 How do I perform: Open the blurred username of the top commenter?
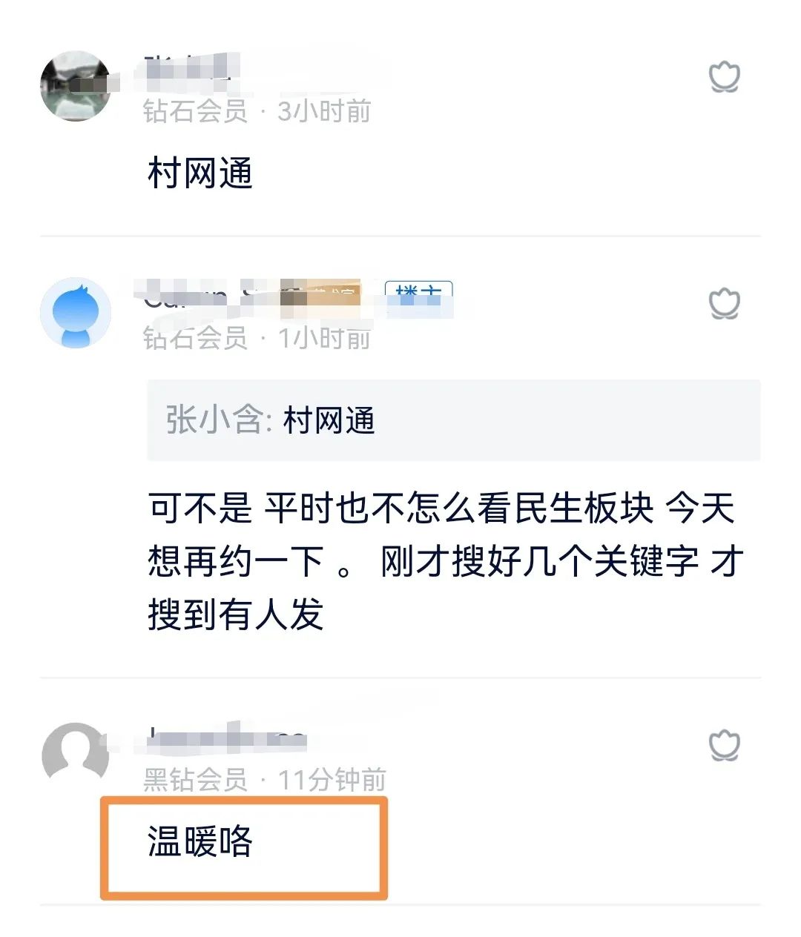(189, 68)
